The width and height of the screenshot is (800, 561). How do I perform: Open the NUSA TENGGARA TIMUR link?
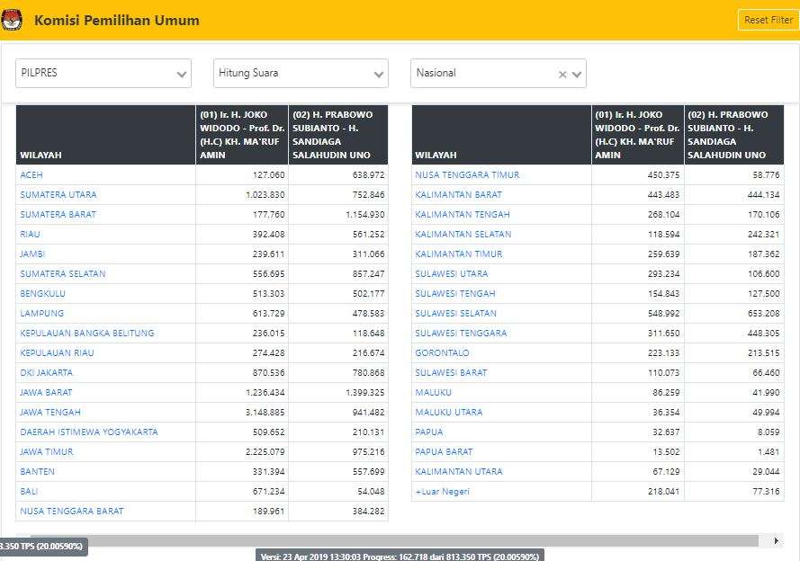pos(467,175)
